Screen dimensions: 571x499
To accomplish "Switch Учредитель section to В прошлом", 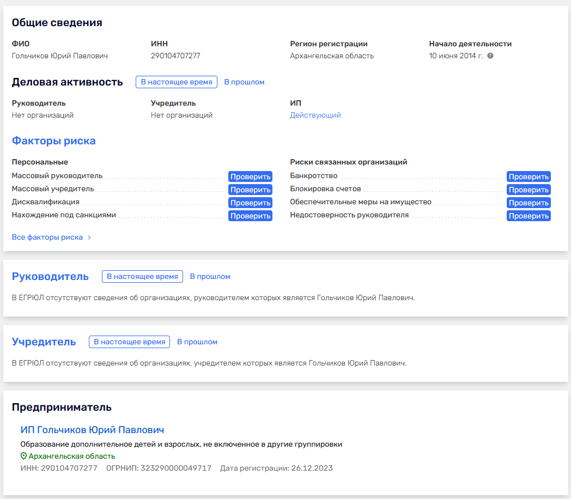I will coord(197,342).
